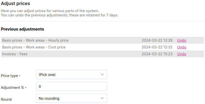Click the Price type label
This screenshot has width=205, height=104.
(9, 76)
